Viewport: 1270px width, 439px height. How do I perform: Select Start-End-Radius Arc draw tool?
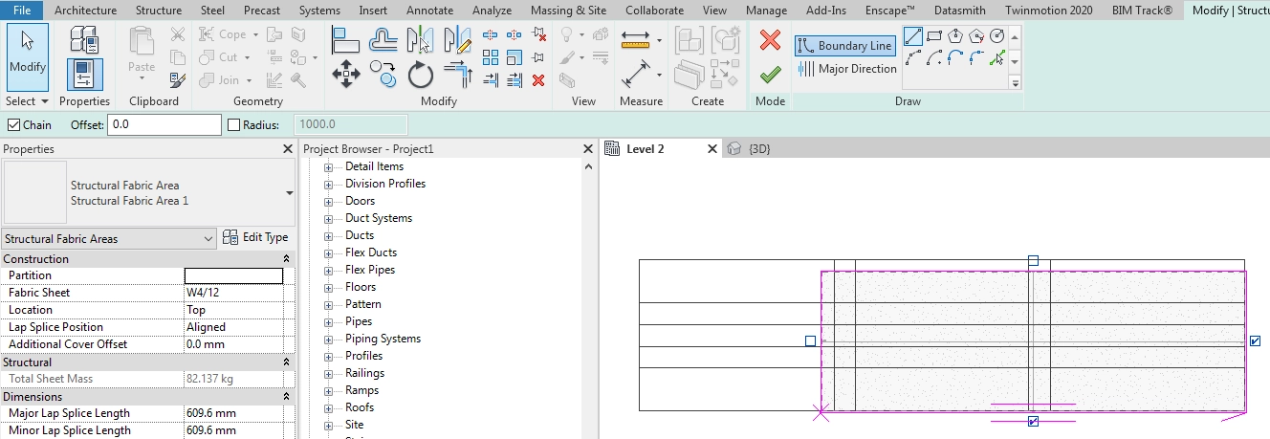913,58
